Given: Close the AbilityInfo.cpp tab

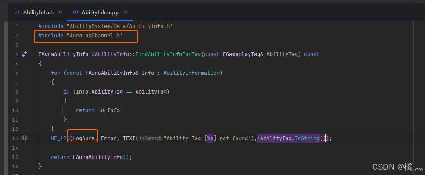Looking at the screenshot, I should click(x=125, y=12).
